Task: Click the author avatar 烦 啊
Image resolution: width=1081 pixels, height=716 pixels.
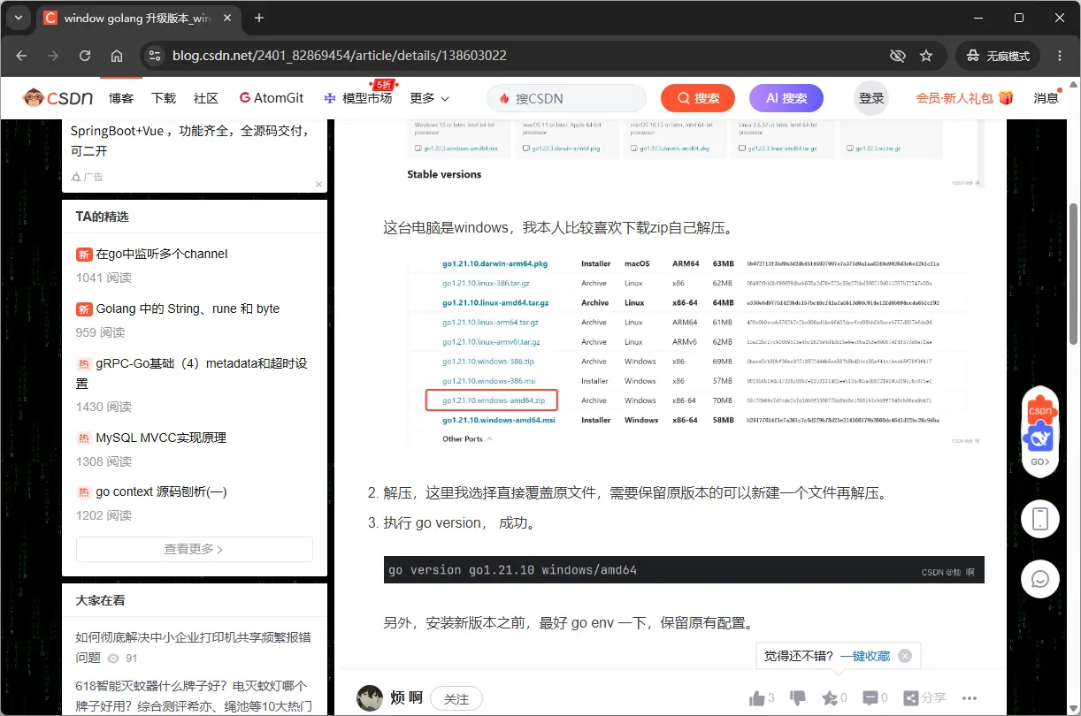Action: click(370, 698)
